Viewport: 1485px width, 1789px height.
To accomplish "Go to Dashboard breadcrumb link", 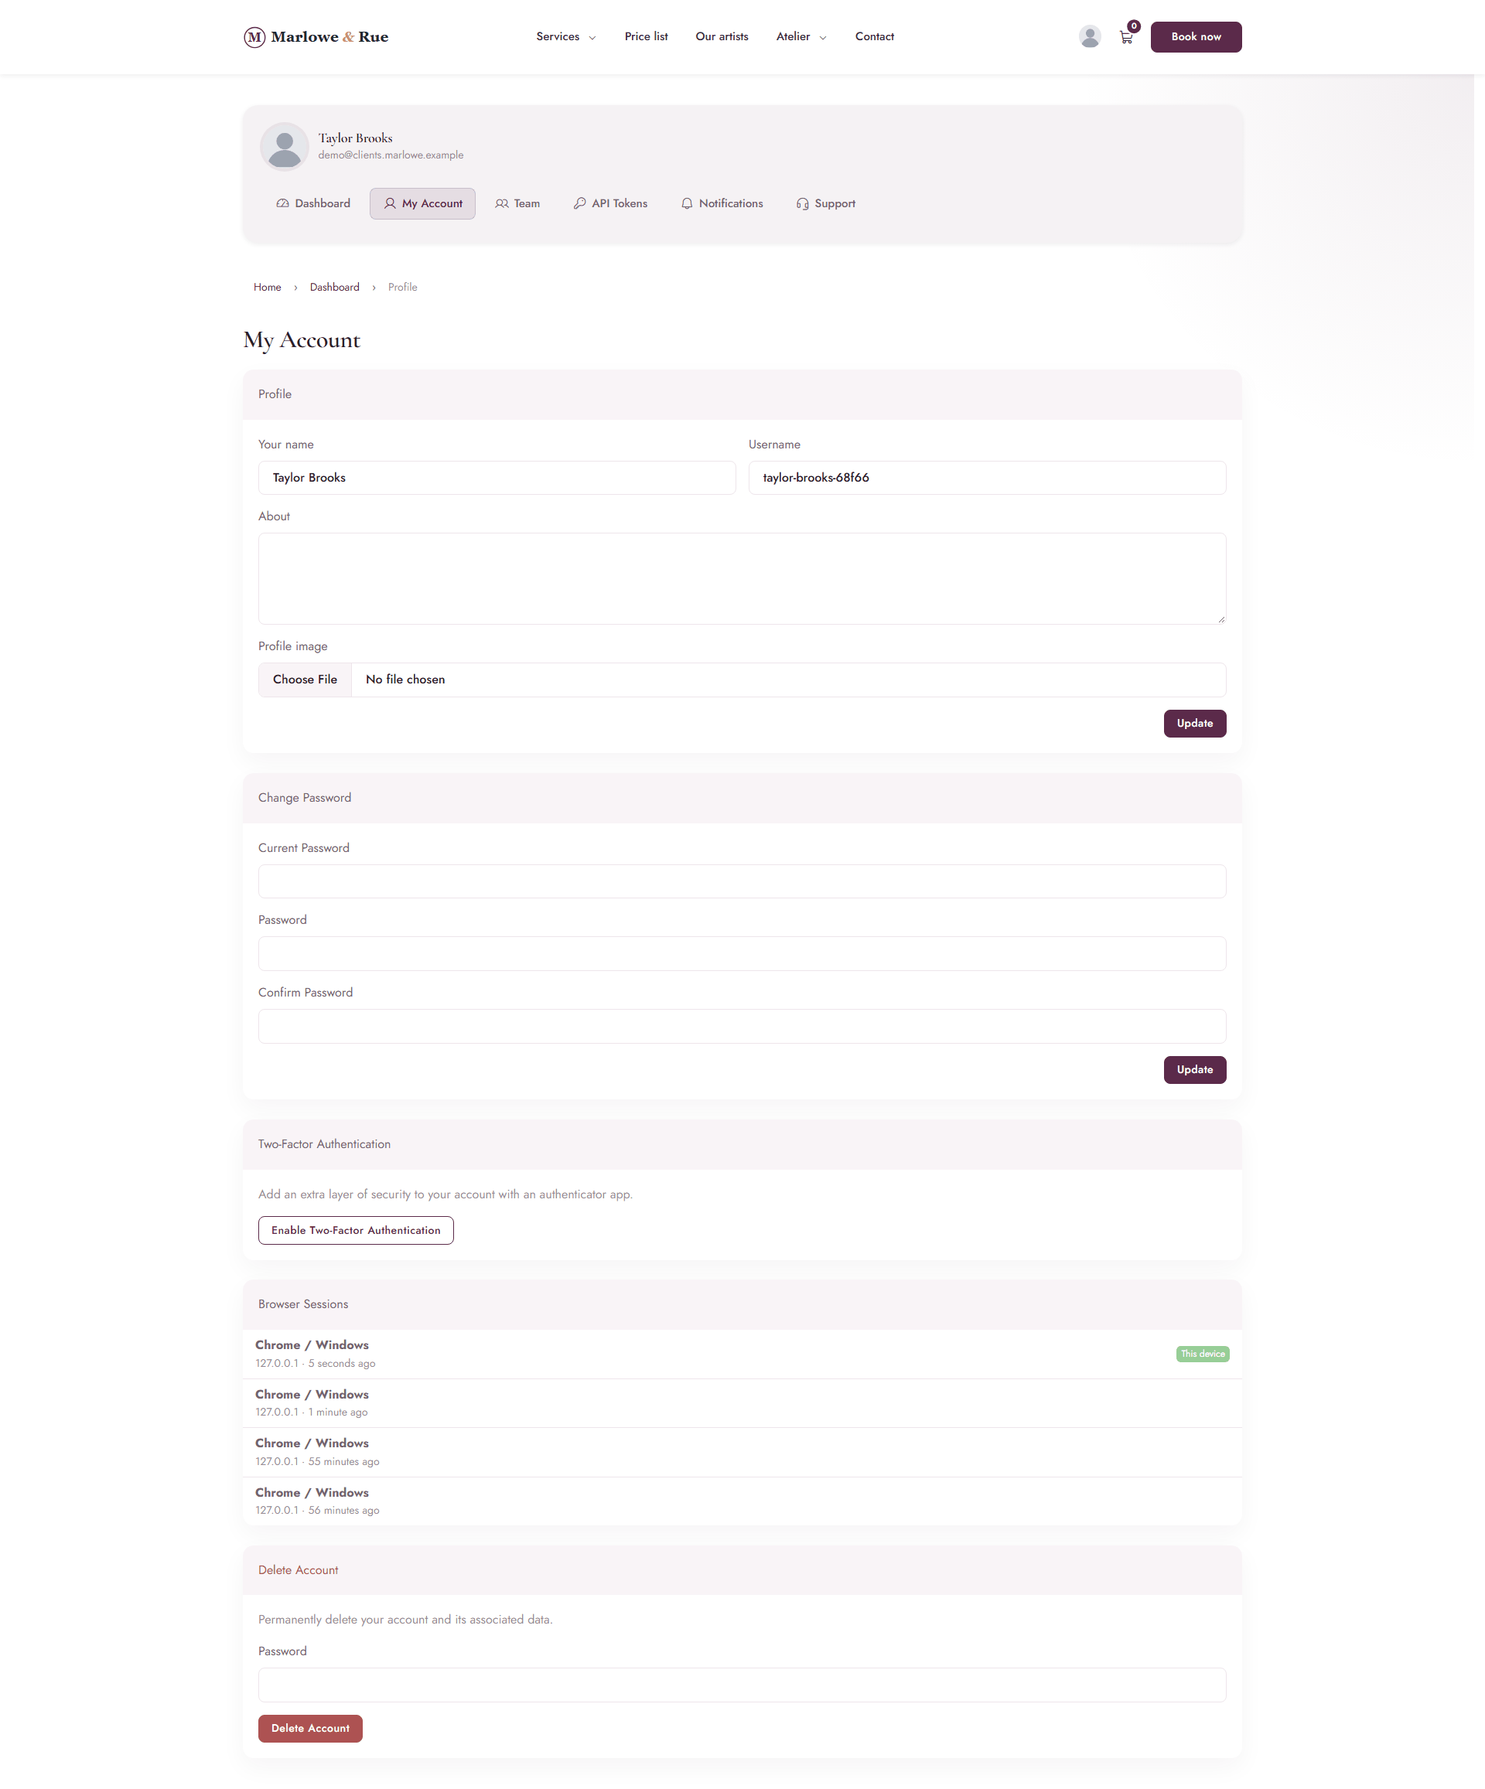I will (x=334, y=287).
